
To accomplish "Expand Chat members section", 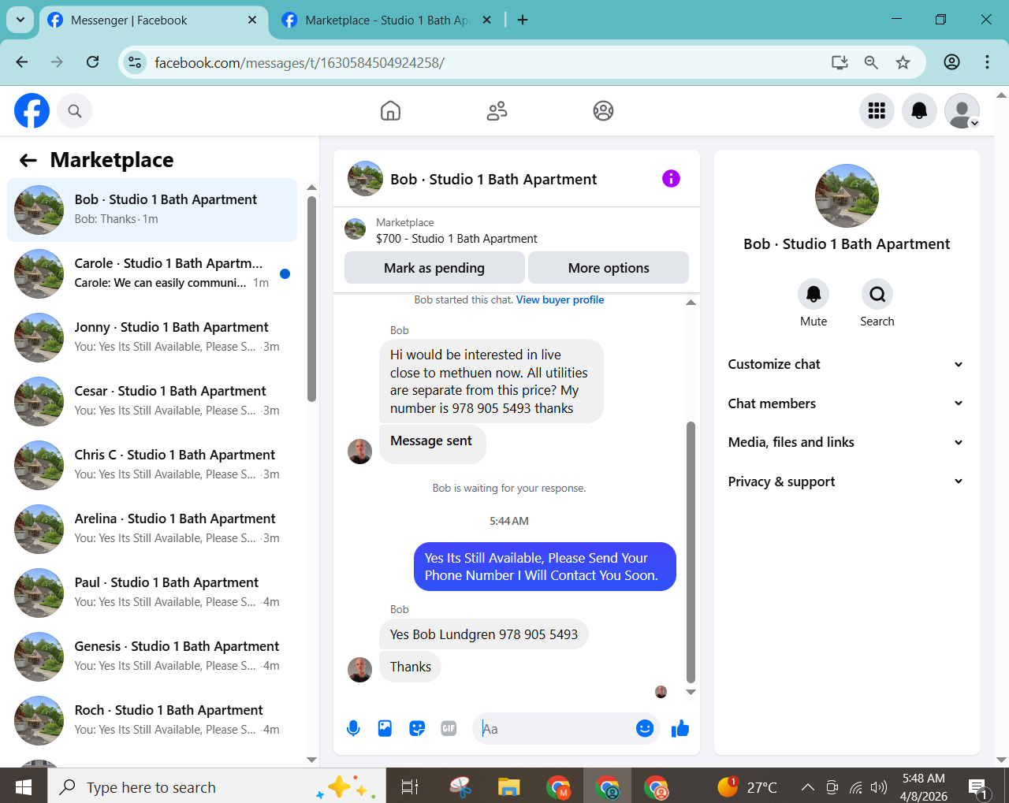I will pos(847,403).
